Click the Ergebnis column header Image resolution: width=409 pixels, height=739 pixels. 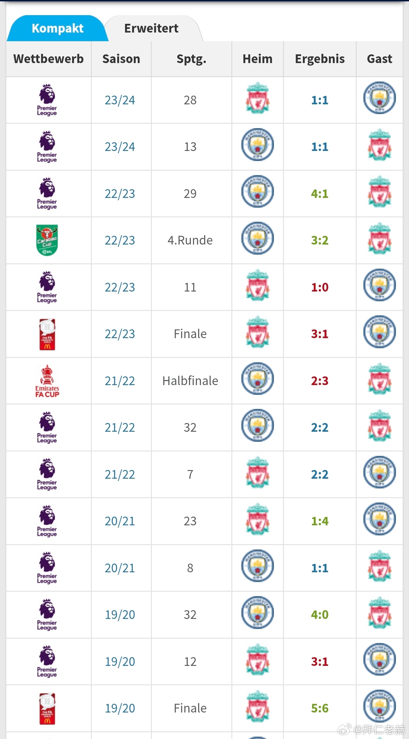pyautogui.click(x=319, y=59)
